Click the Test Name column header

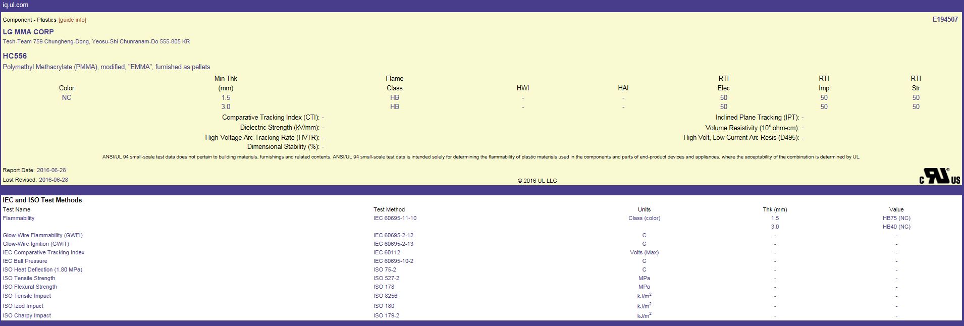click(17, 209)
